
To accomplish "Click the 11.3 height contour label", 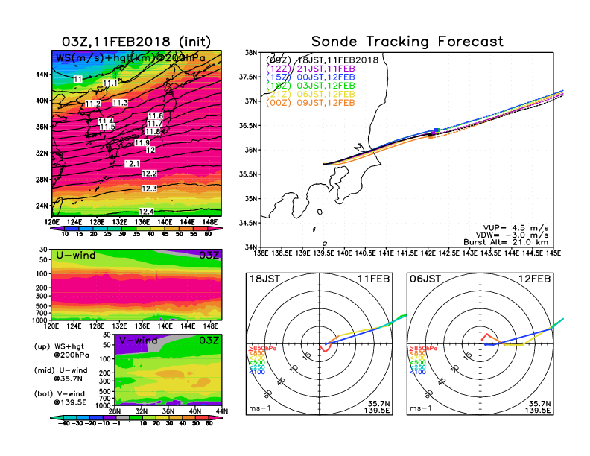I will [x=121, y=103].
